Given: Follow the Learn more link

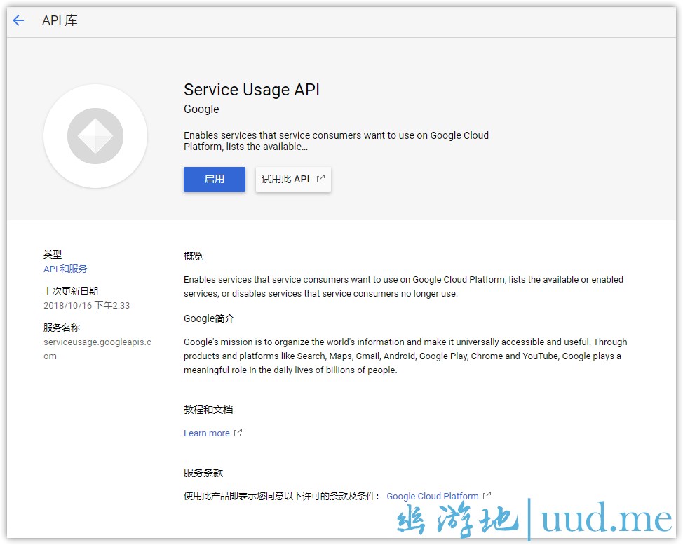Looking at the screenshot, I should (206, 433).
